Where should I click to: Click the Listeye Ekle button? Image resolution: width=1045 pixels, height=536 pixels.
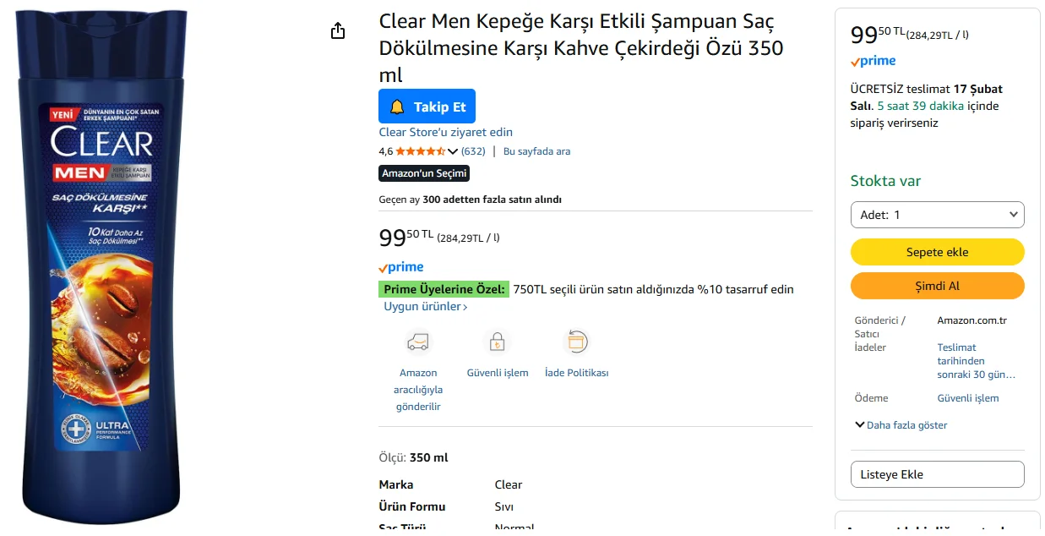coord(937,474)
